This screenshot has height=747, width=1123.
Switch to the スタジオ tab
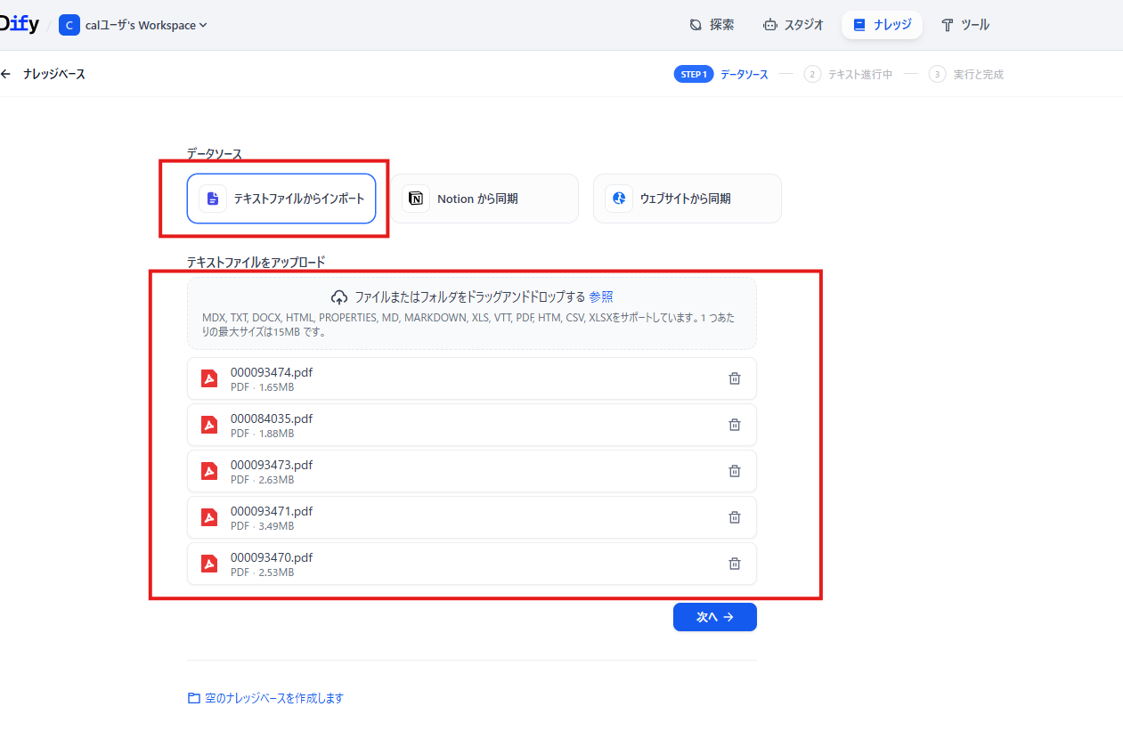[793, 25]
